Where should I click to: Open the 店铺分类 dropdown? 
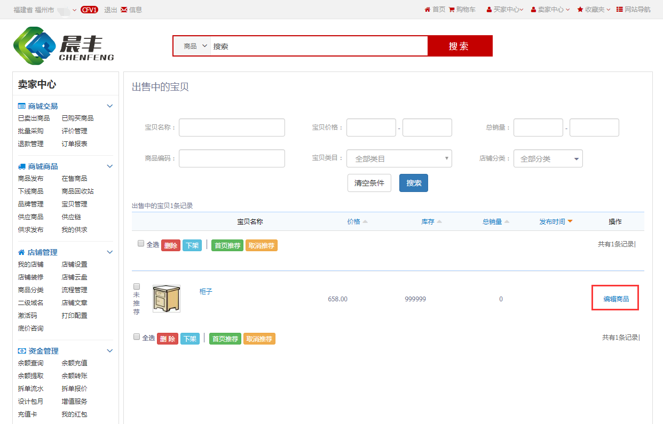tap(548, 158)
